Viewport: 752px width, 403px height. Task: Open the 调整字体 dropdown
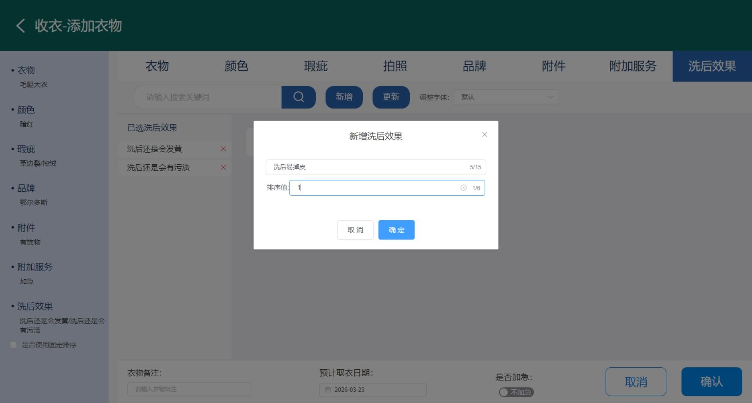click(506, 97)
